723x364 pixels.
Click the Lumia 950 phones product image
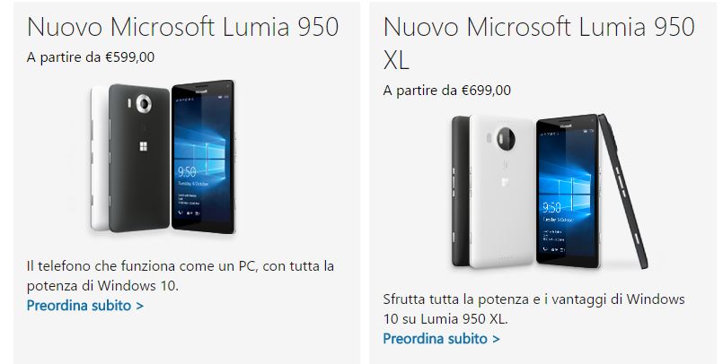click(163, 158)
